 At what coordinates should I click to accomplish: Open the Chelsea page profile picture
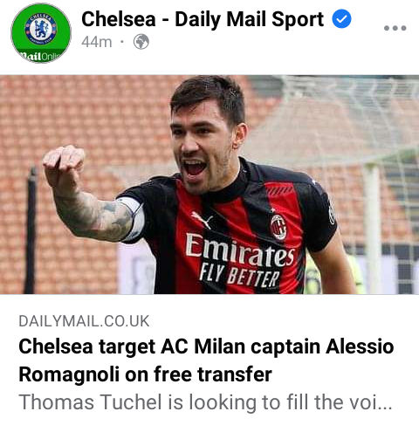click(x=41, y=33)
